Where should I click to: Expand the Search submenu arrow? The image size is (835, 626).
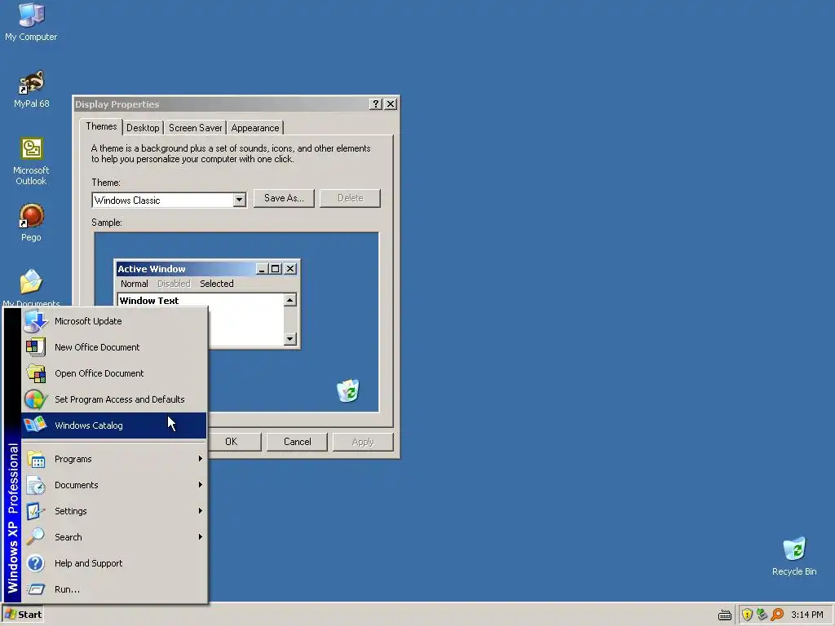click(201, 536)
